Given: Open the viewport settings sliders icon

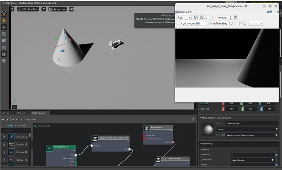Looking at the screenshot, I should point(12,9).
